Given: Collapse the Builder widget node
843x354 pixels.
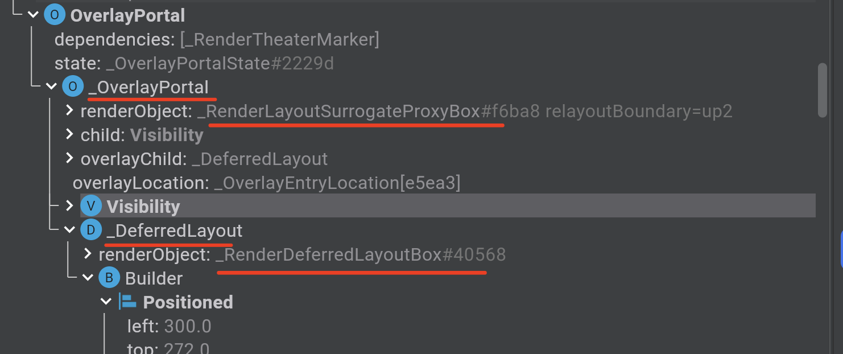Looking at the screenshot, I should pyautogui.click(x=88, y=278).
